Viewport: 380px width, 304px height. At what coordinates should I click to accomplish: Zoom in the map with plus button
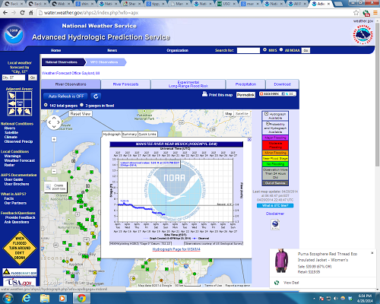coord(54,139)
